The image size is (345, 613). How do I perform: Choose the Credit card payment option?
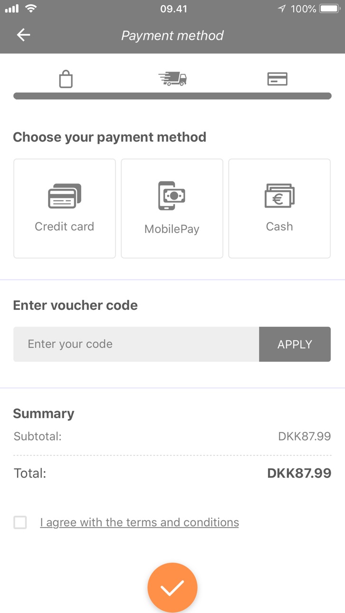[x=65, y=209]
